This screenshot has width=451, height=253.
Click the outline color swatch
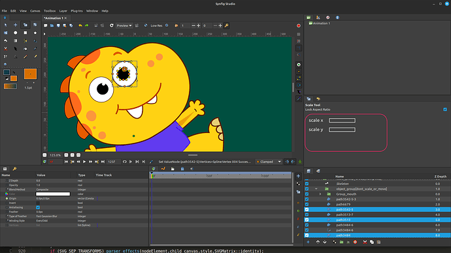click(x=7, y=72)
